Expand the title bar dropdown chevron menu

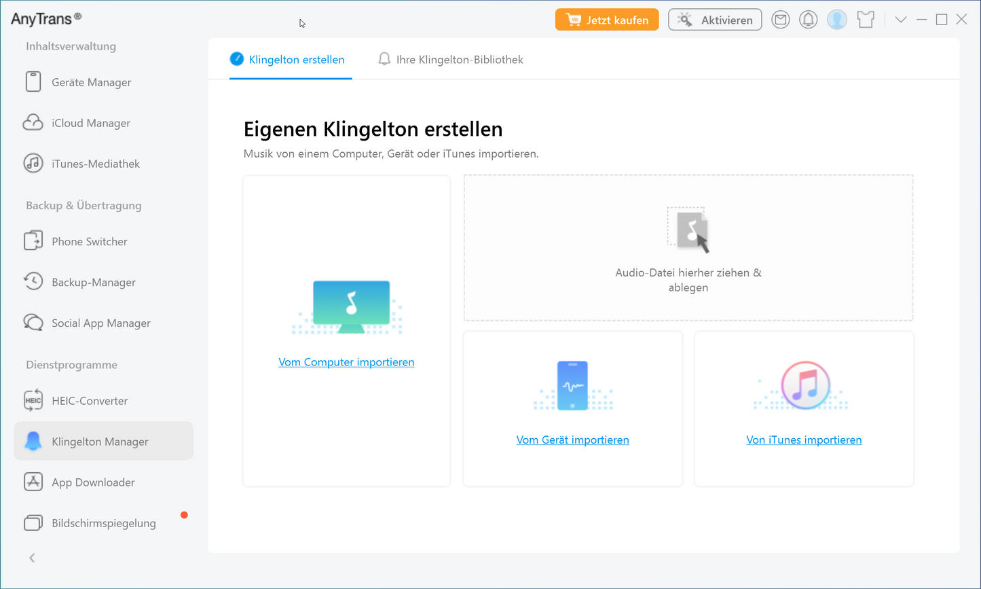coord(901,20)
